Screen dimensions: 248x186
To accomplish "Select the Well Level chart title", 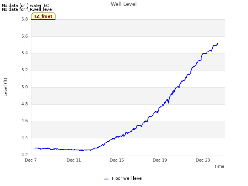I will (124, 4).
